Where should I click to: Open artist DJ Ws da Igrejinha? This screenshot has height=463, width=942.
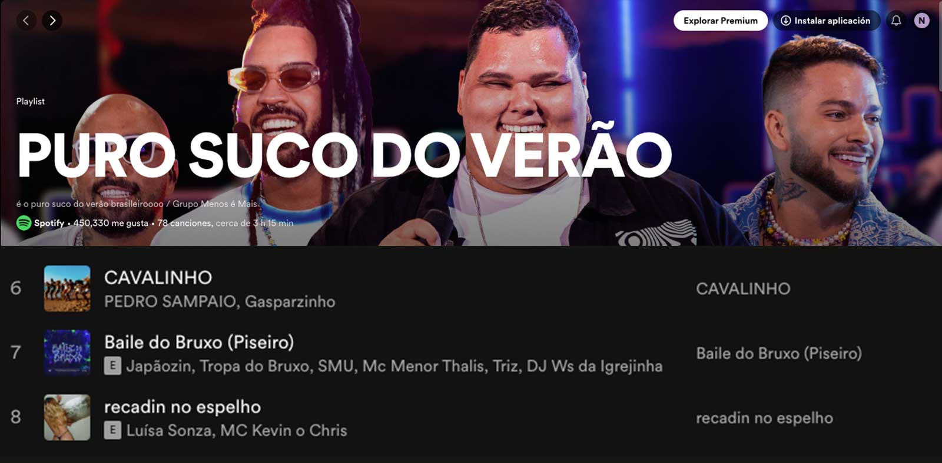click(x=595, y=366)
